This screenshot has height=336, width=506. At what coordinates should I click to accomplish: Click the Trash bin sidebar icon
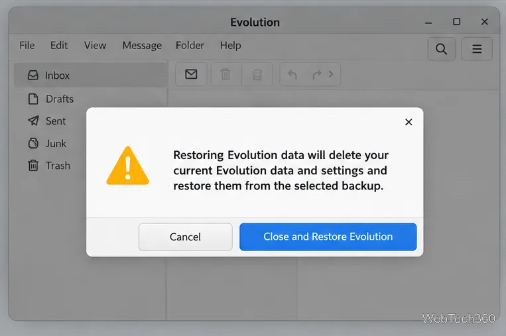pos(33,166)
